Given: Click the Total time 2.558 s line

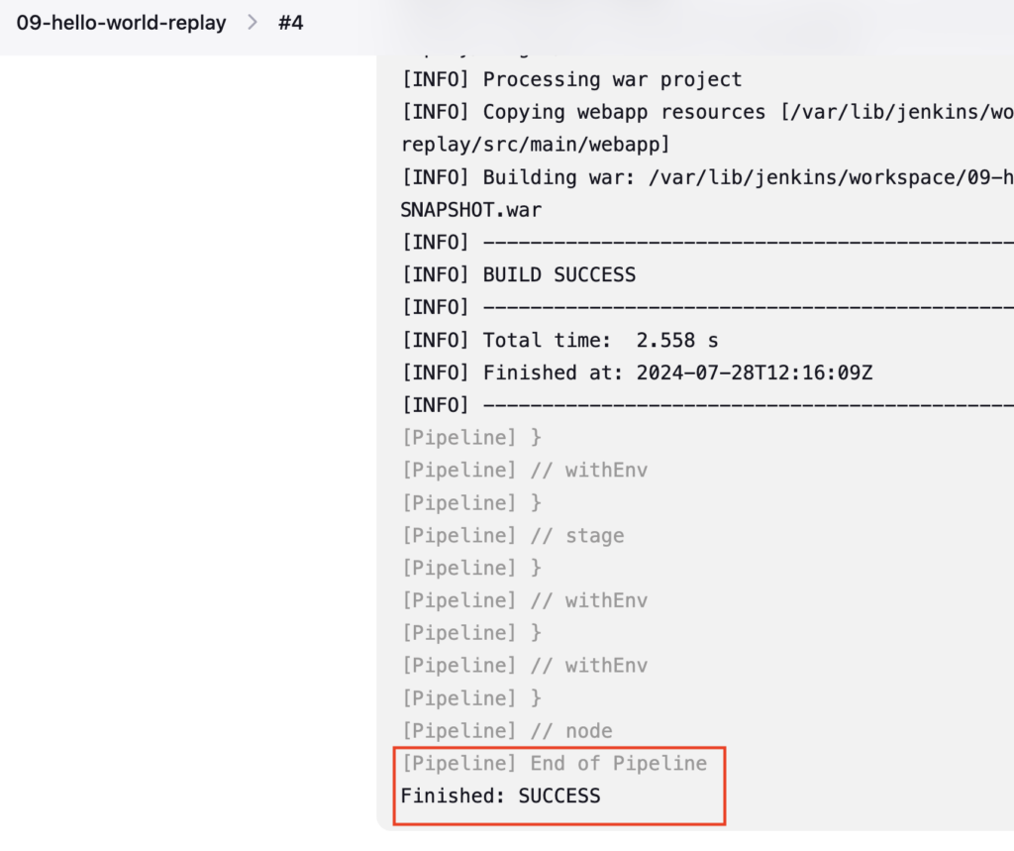Looking at the screenshot, I should click(x=560, y=341).
